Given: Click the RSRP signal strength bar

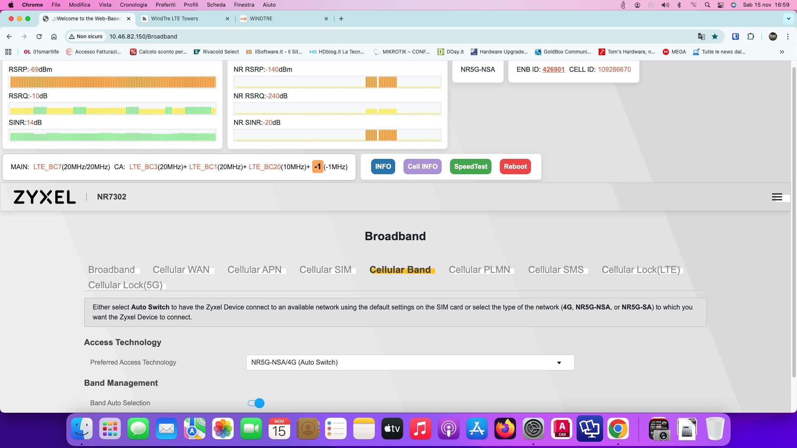Looking at the screenshot, I should pyautogui.click(x=112, y=82).
